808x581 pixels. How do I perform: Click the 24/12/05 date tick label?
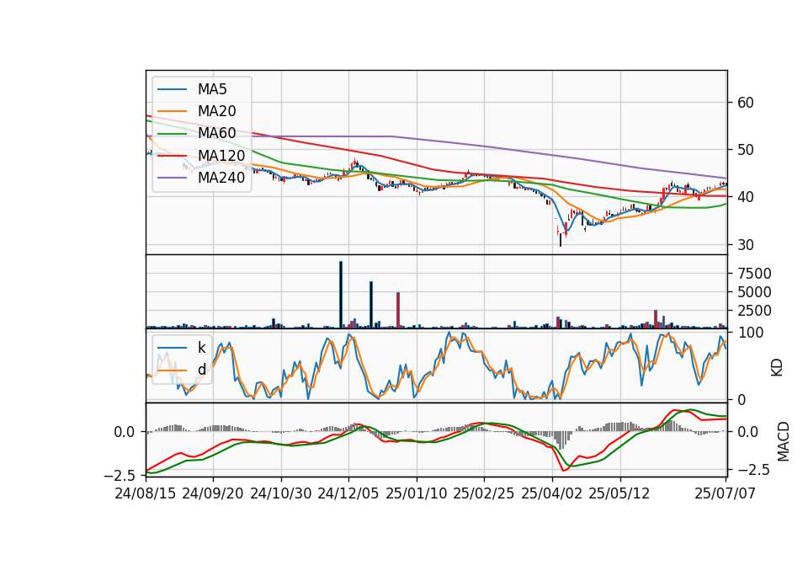tap(348, 493)
